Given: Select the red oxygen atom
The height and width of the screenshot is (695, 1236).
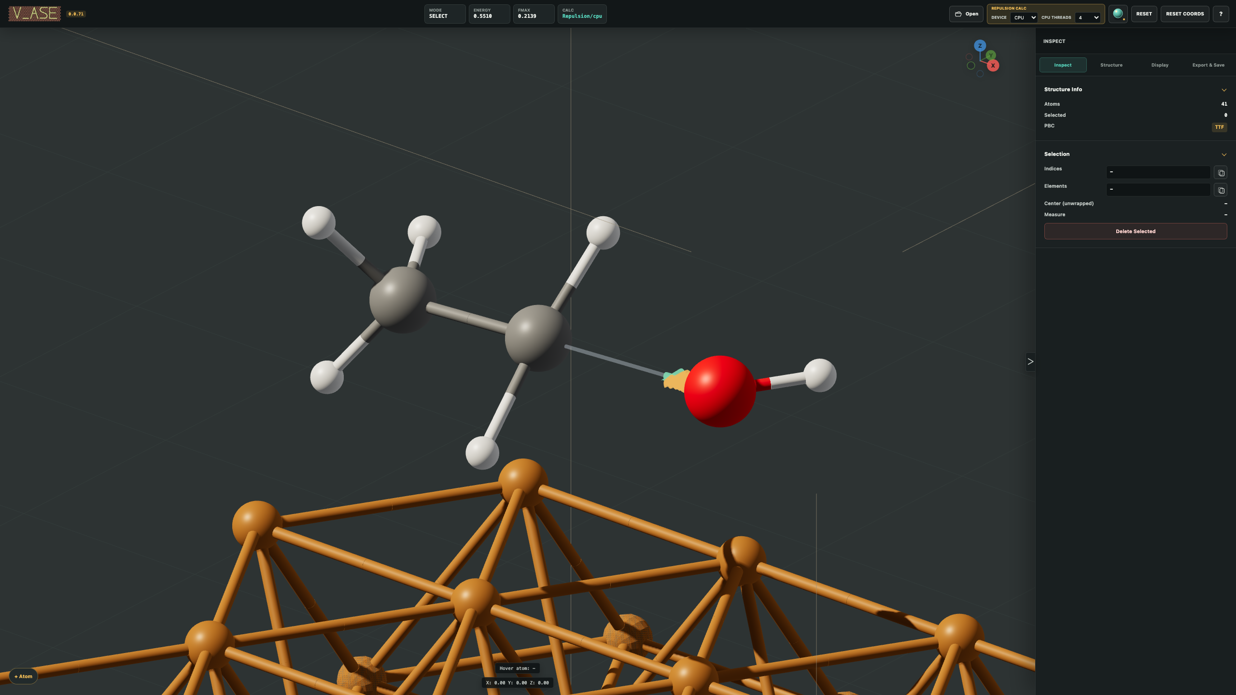Looking at the screenshot, I should point(720,391).
